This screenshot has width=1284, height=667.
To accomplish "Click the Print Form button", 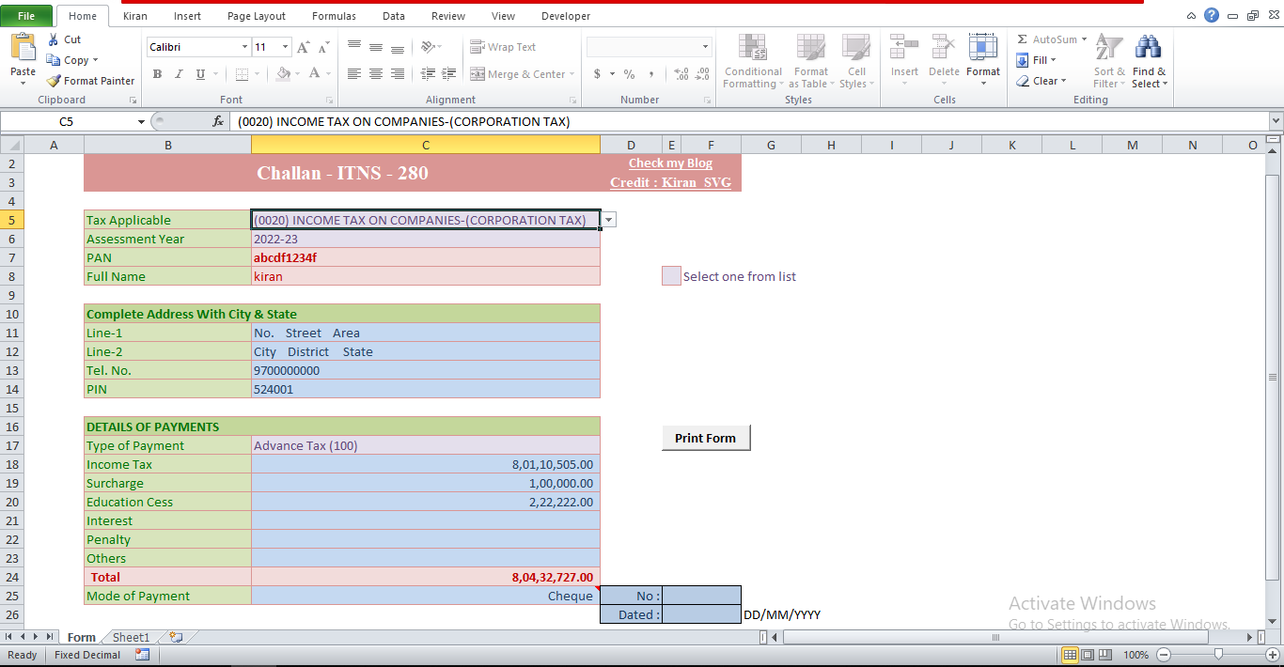I will (x=706, y=437).
